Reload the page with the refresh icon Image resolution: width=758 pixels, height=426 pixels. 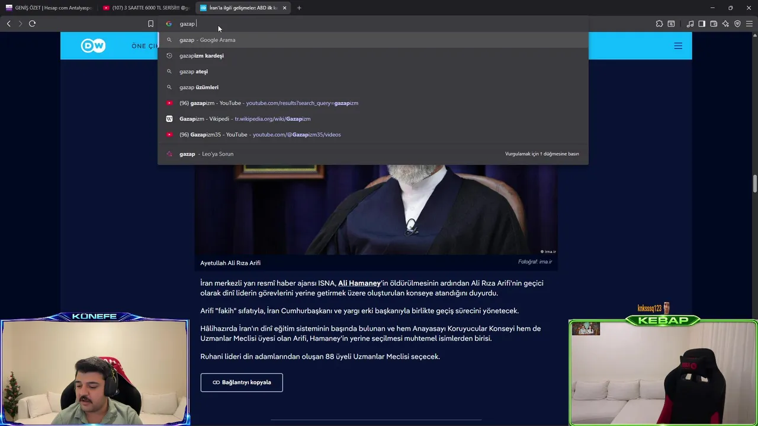click(32, 24)
